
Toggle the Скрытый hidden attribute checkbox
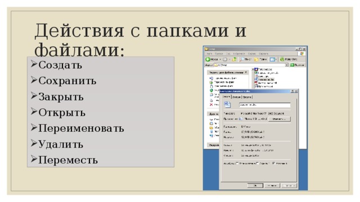[257, 163]
